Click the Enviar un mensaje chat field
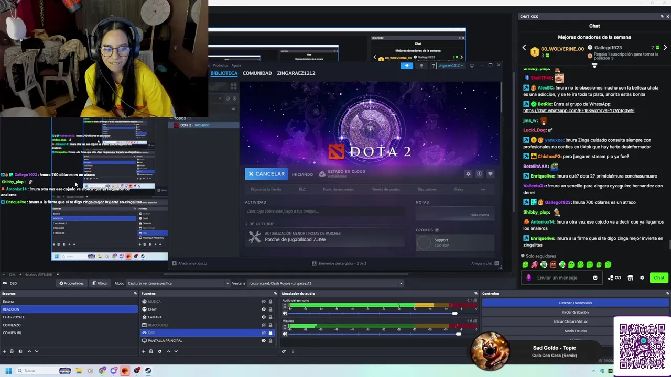 [561, 278]
